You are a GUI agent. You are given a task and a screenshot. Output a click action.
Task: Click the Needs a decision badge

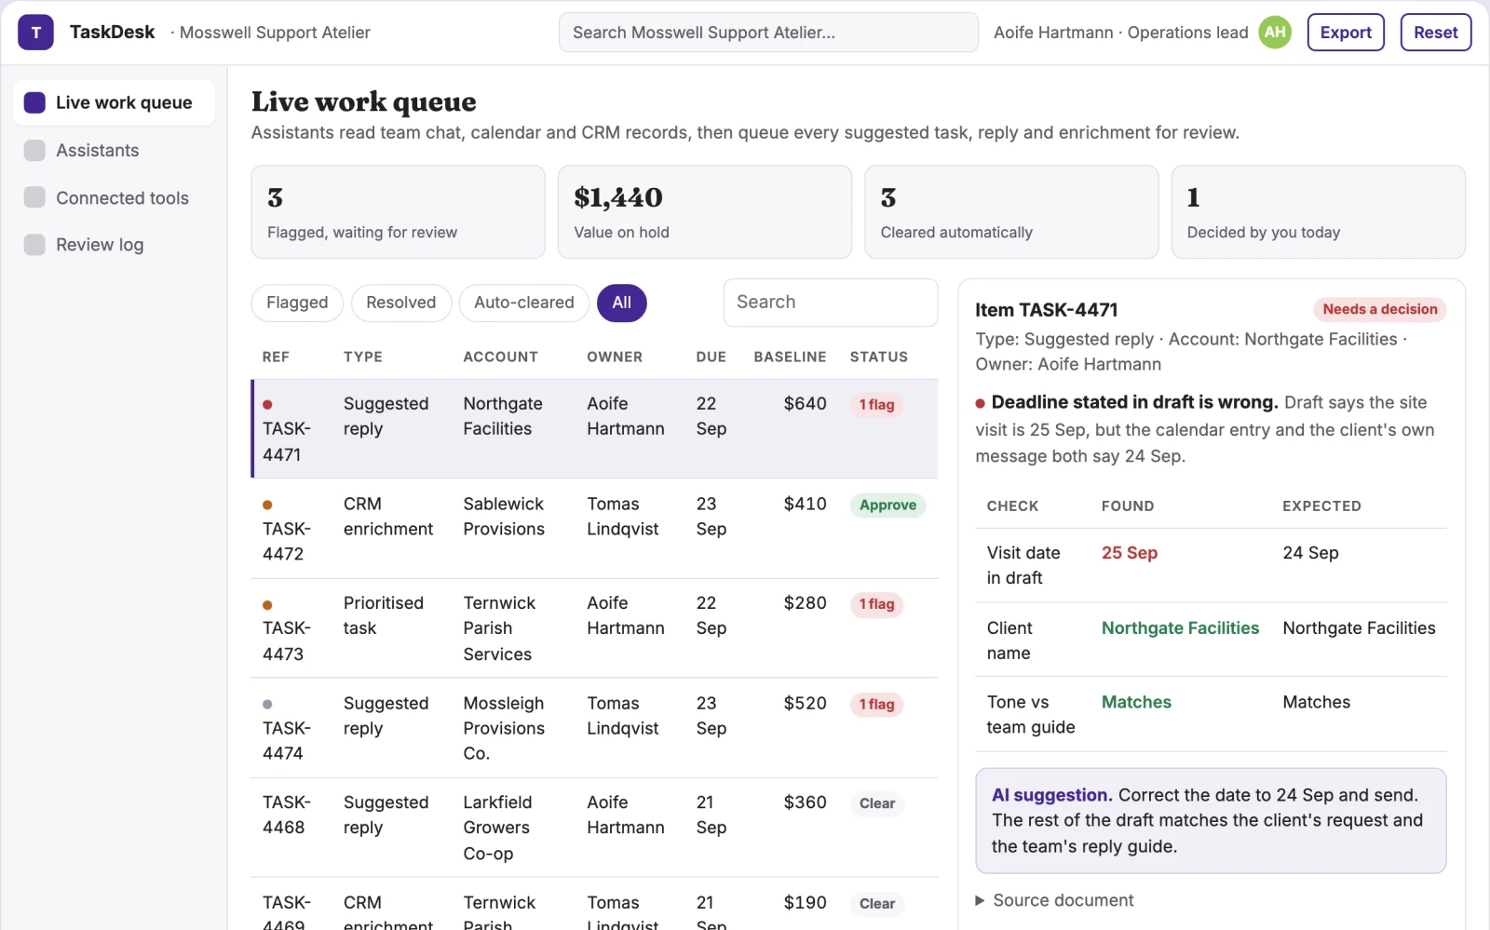click(1380, 309)
